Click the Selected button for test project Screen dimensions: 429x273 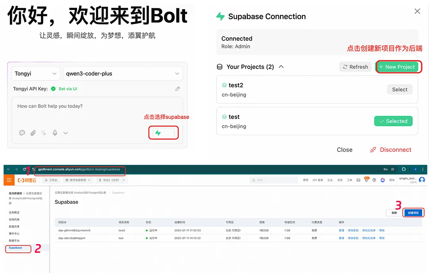pyautogui.click(x=393, y=121)
